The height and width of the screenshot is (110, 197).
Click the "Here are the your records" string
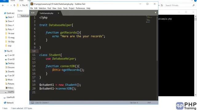coord(82,36)
